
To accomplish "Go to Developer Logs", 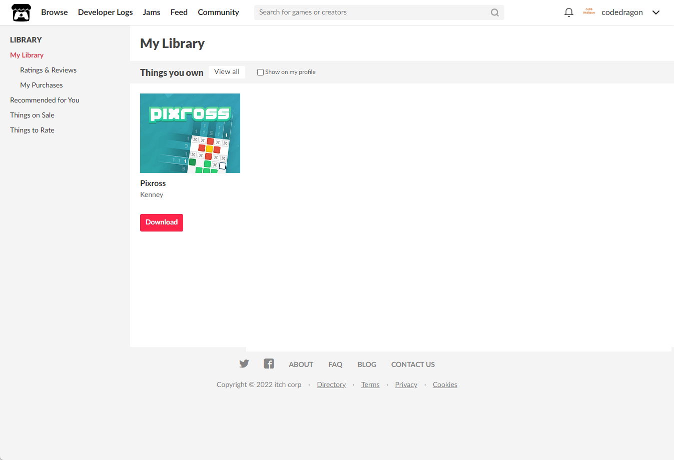I will coord(106,12).
